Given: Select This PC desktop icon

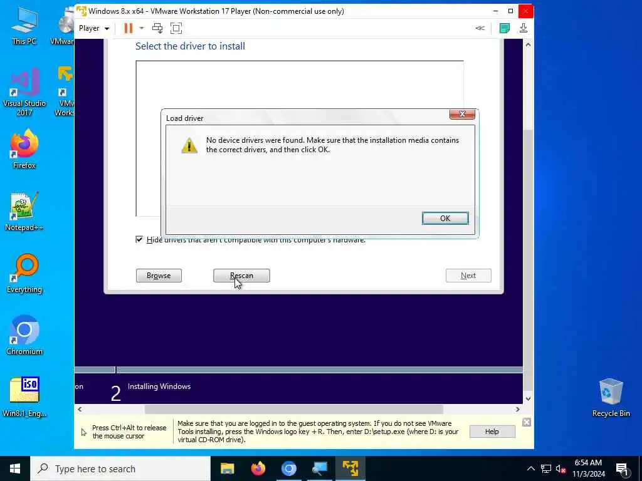Looking at the screenshot, I should [x=24, y=26].
